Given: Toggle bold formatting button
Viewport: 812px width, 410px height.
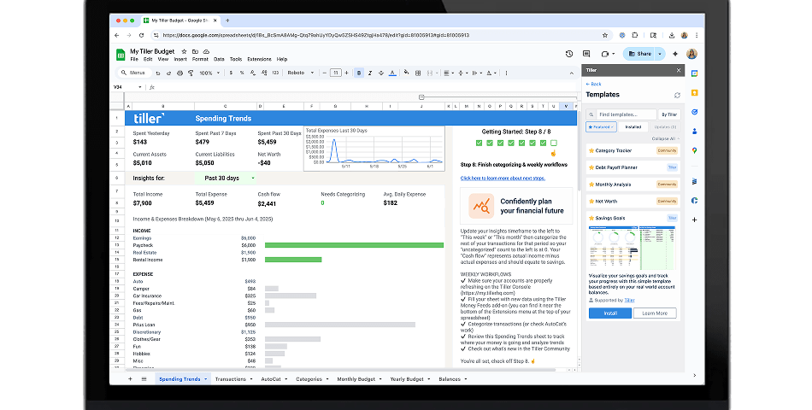Looking at the screenshot, I should 359,73.
